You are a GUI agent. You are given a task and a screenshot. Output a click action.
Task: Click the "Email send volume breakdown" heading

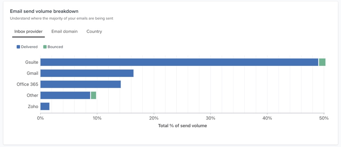click(x=44, y=11)
